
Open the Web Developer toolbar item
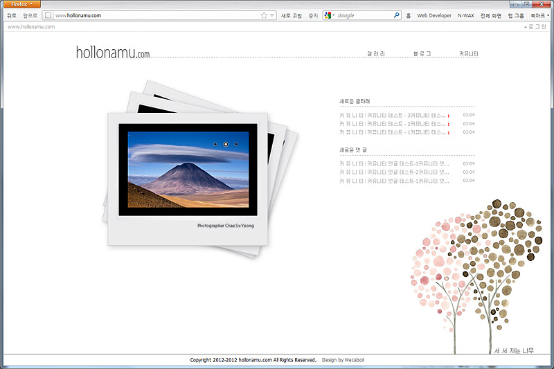pyautogui.click(x=434, y=15)
